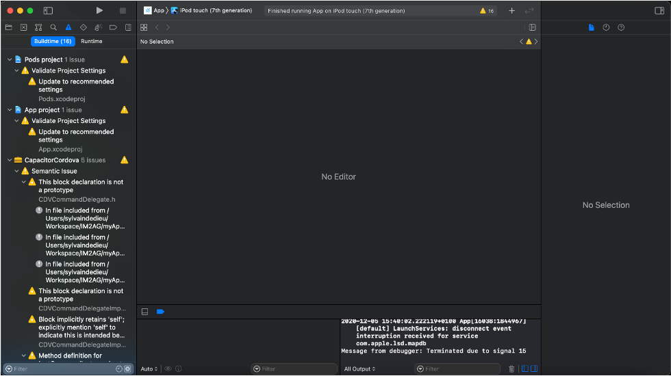
Task: Click the console Filter field
Action: 457,368
